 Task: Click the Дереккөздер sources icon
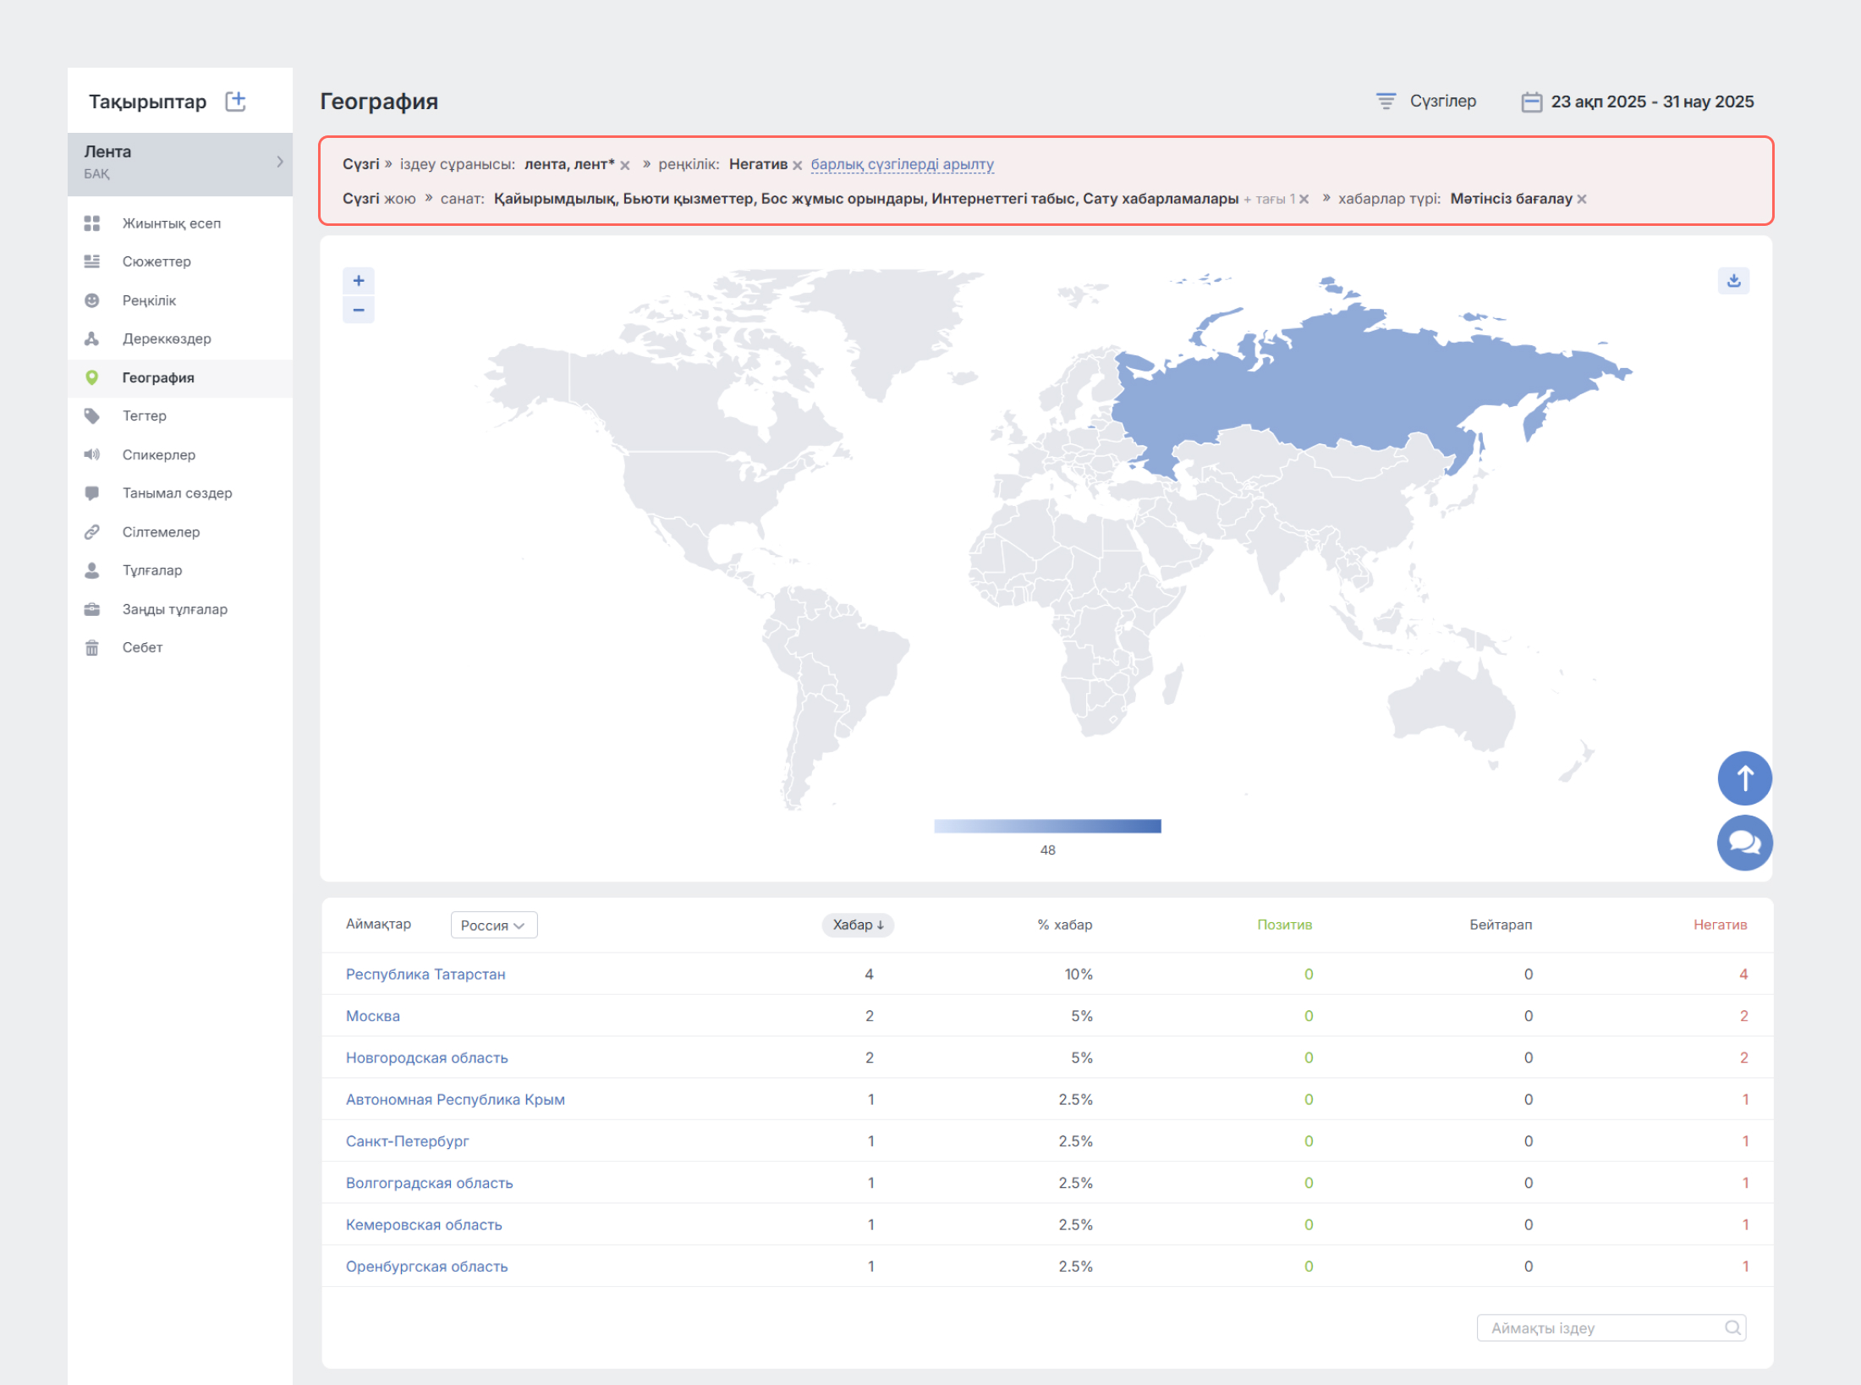(91, 338)
